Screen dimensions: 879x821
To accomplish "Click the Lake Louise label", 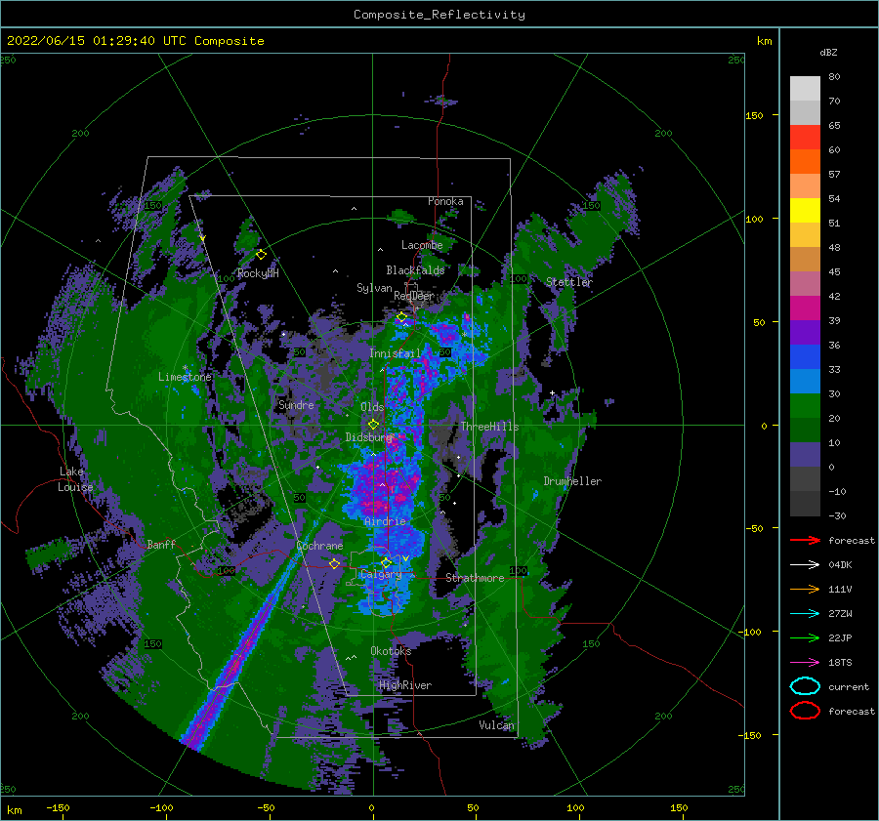I will 75,479.
